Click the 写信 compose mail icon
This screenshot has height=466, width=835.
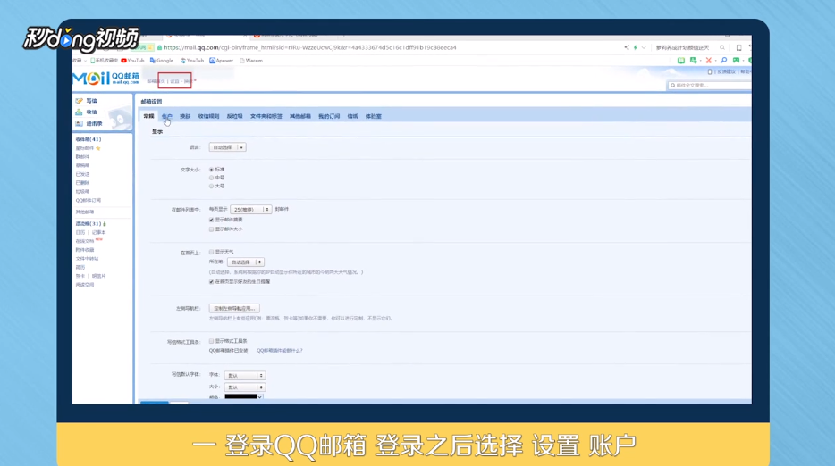[80, 101]
